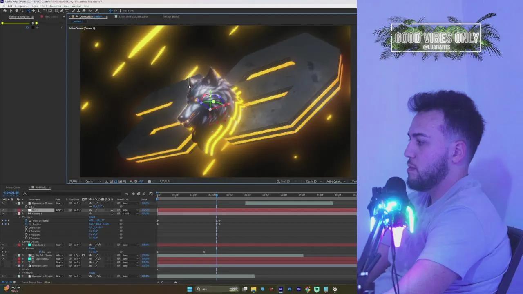Click the Keyframe Wingman left ease handle

click(2, 23)
